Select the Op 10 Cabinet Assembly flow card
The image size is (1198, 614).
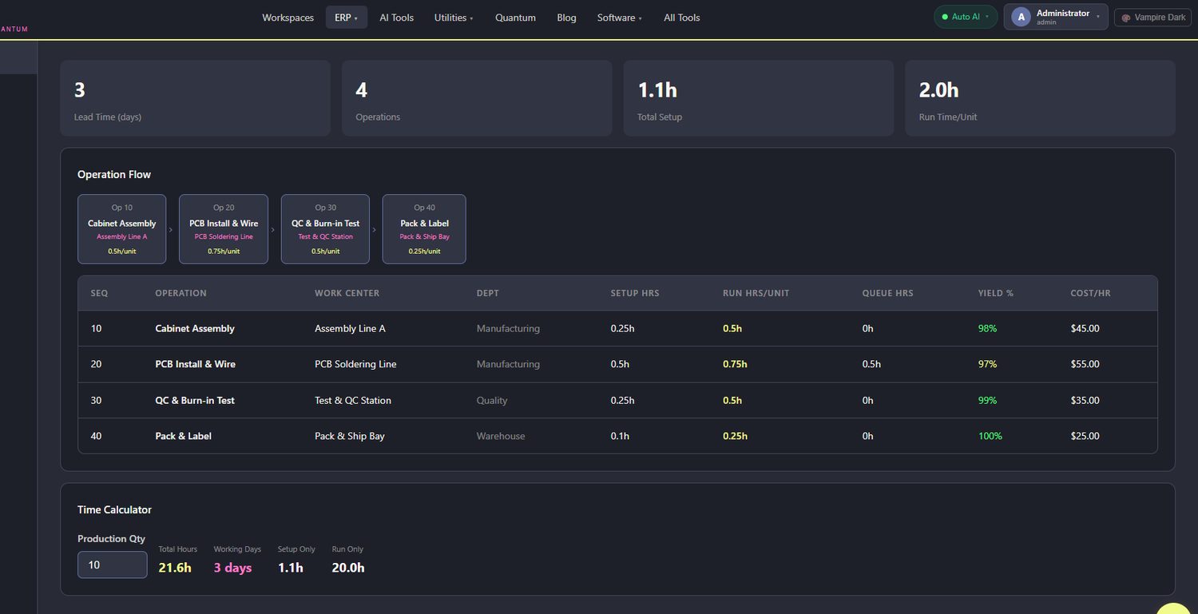pos(121,229)
